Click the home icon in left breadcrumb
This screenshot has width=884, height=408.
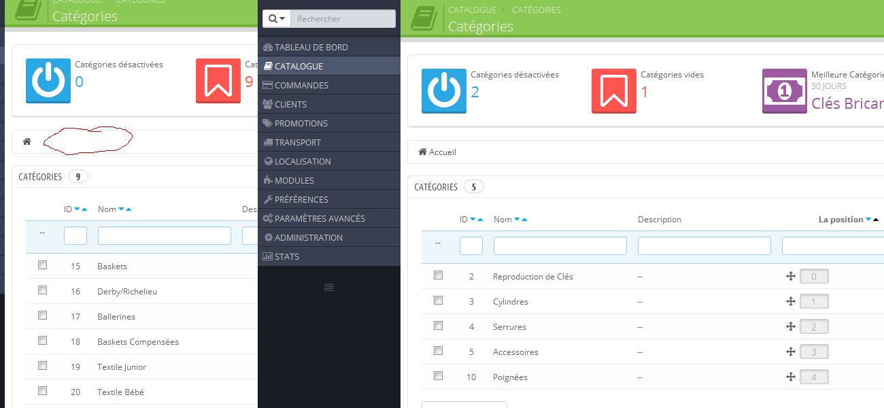[27, 141]
